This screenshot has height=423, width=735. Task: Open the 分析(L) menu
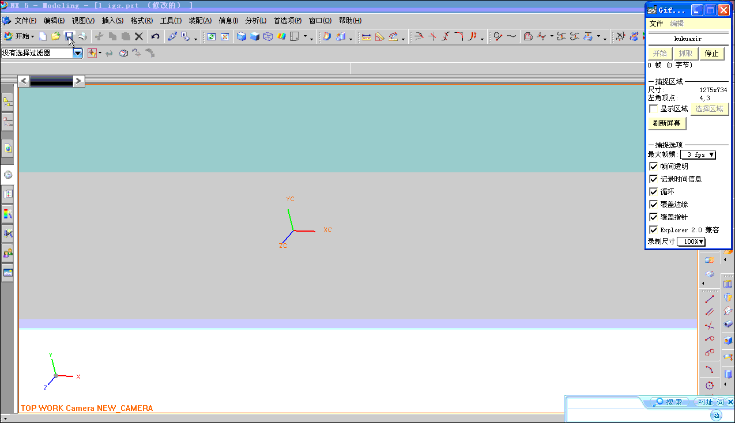click(x=256, y=21)
